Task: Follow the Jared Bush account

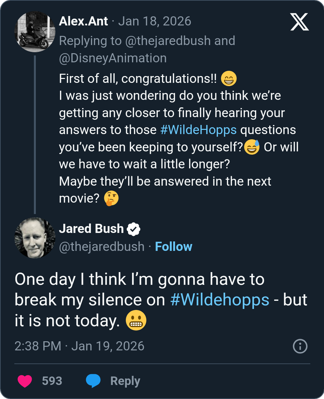Action: pos(173,247)
